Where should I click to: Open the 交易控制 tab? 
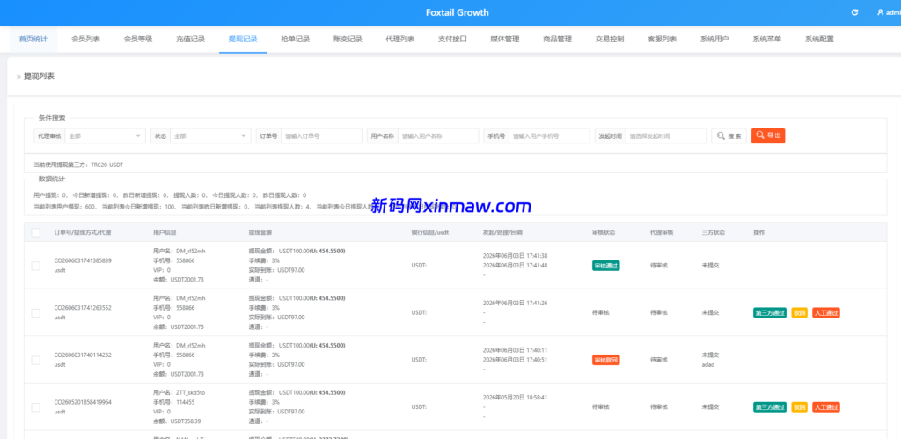610,40
